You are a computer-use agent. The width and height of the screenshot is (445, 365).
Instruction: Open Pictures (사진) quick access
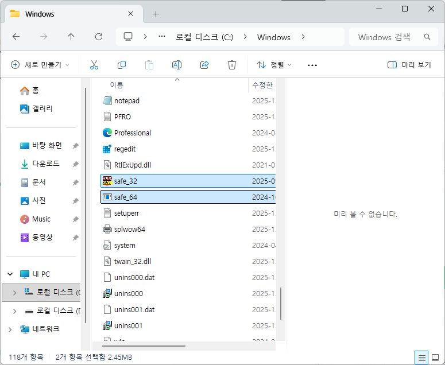33,201
